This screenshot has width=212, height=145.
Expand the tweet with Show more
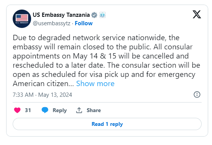(x=95, y=84)
